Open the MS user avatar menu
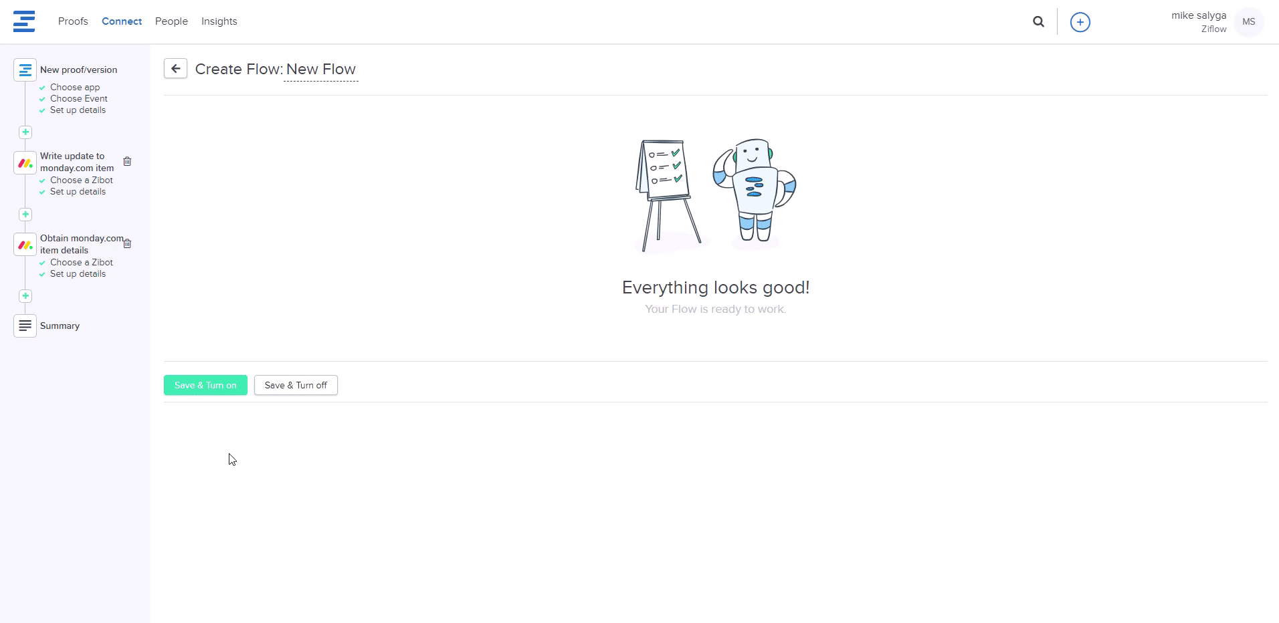1279x623 pixels. 1248,22
